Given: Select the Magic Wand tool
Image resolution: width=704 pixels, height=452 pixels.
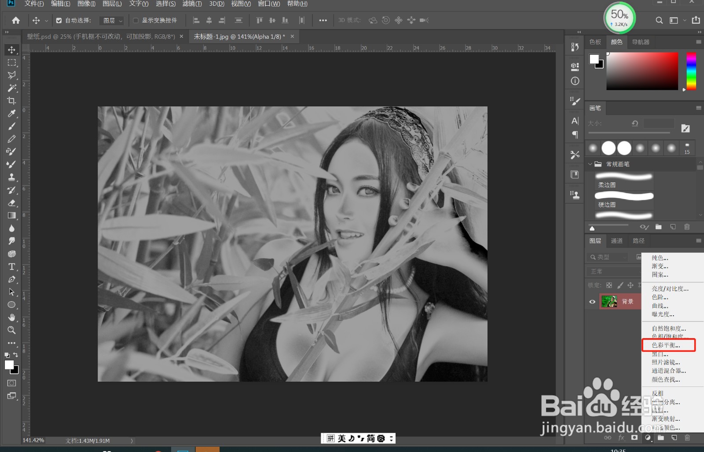Looking at the screenshot, I should point(12,88).
